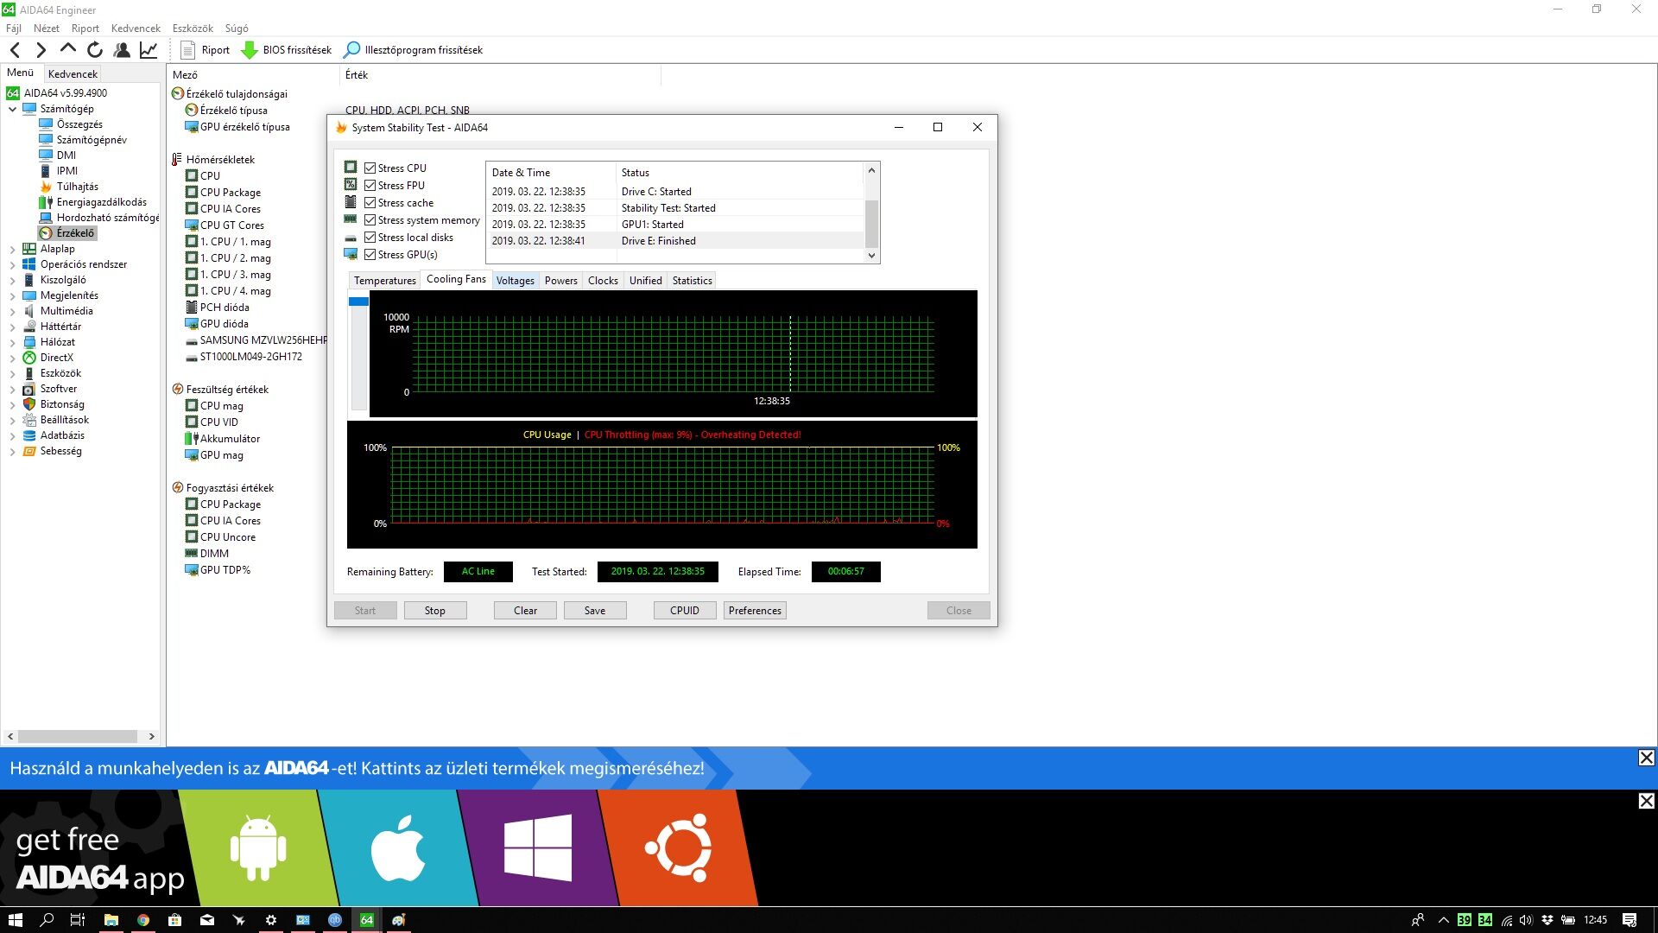The height and width of the screenshot is (933, 1658).
Task: Click the CPUID button
Action: pos(685,611)
